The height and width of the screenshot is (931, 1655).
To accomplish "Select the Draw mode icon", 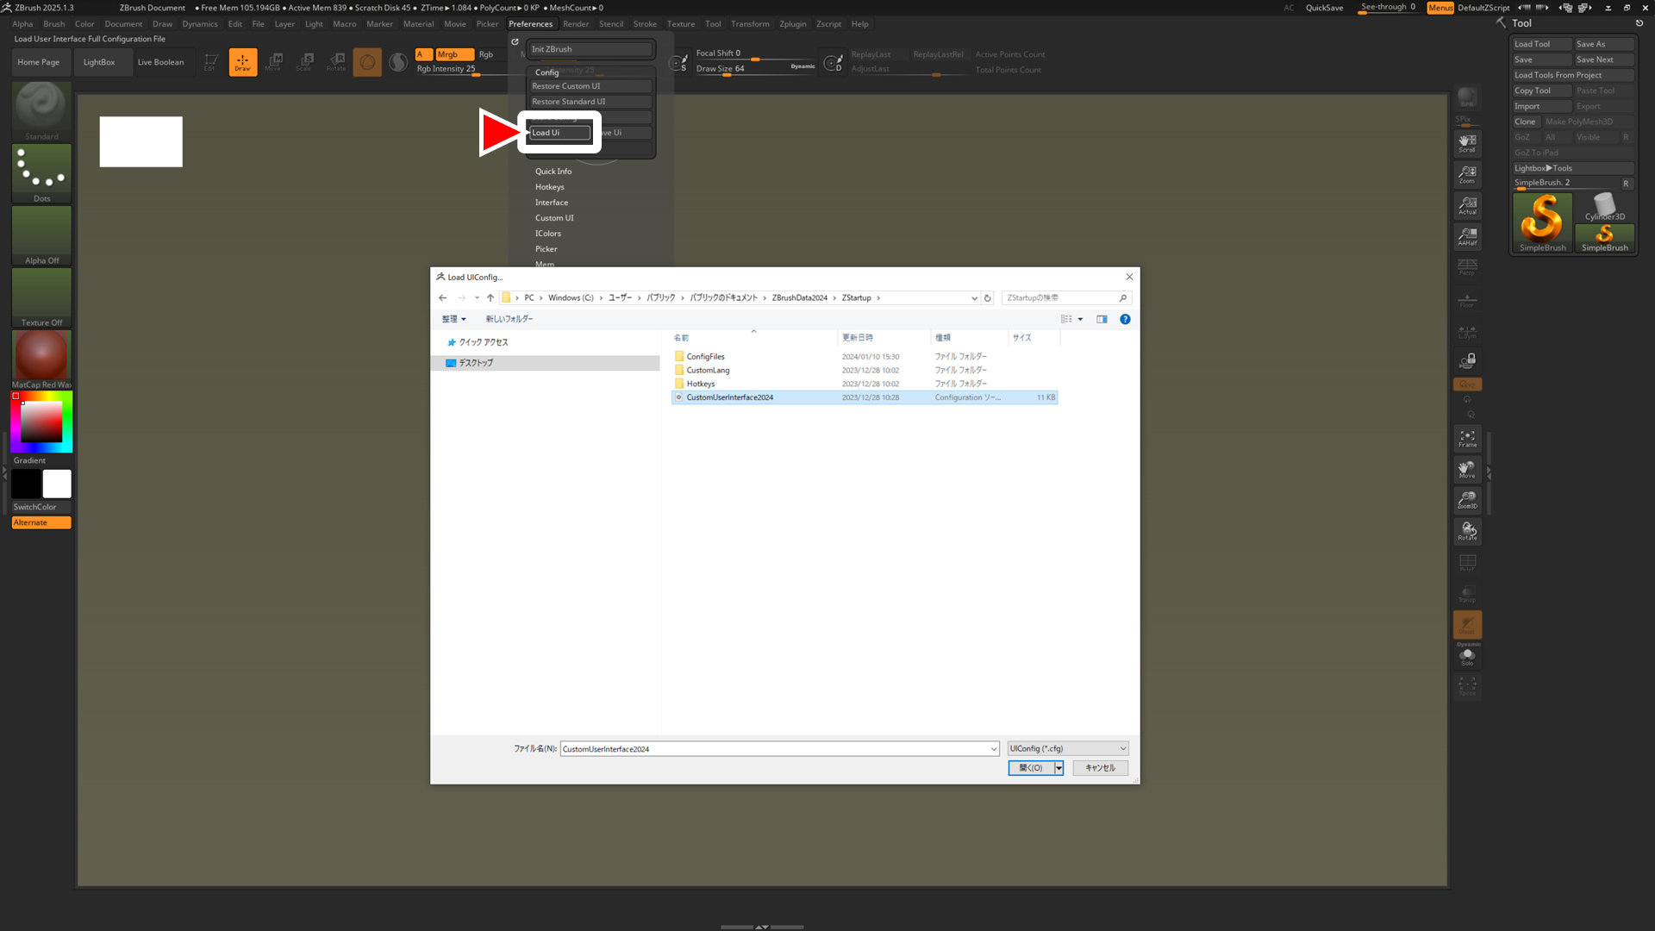I will (243, 62).
